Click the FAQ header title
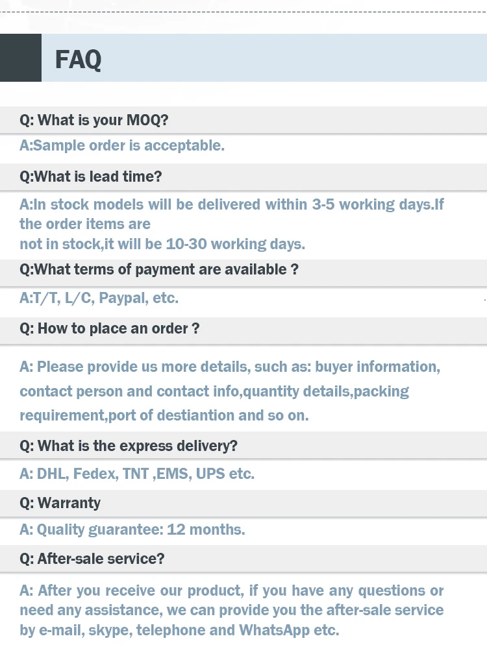 [79, 60]
